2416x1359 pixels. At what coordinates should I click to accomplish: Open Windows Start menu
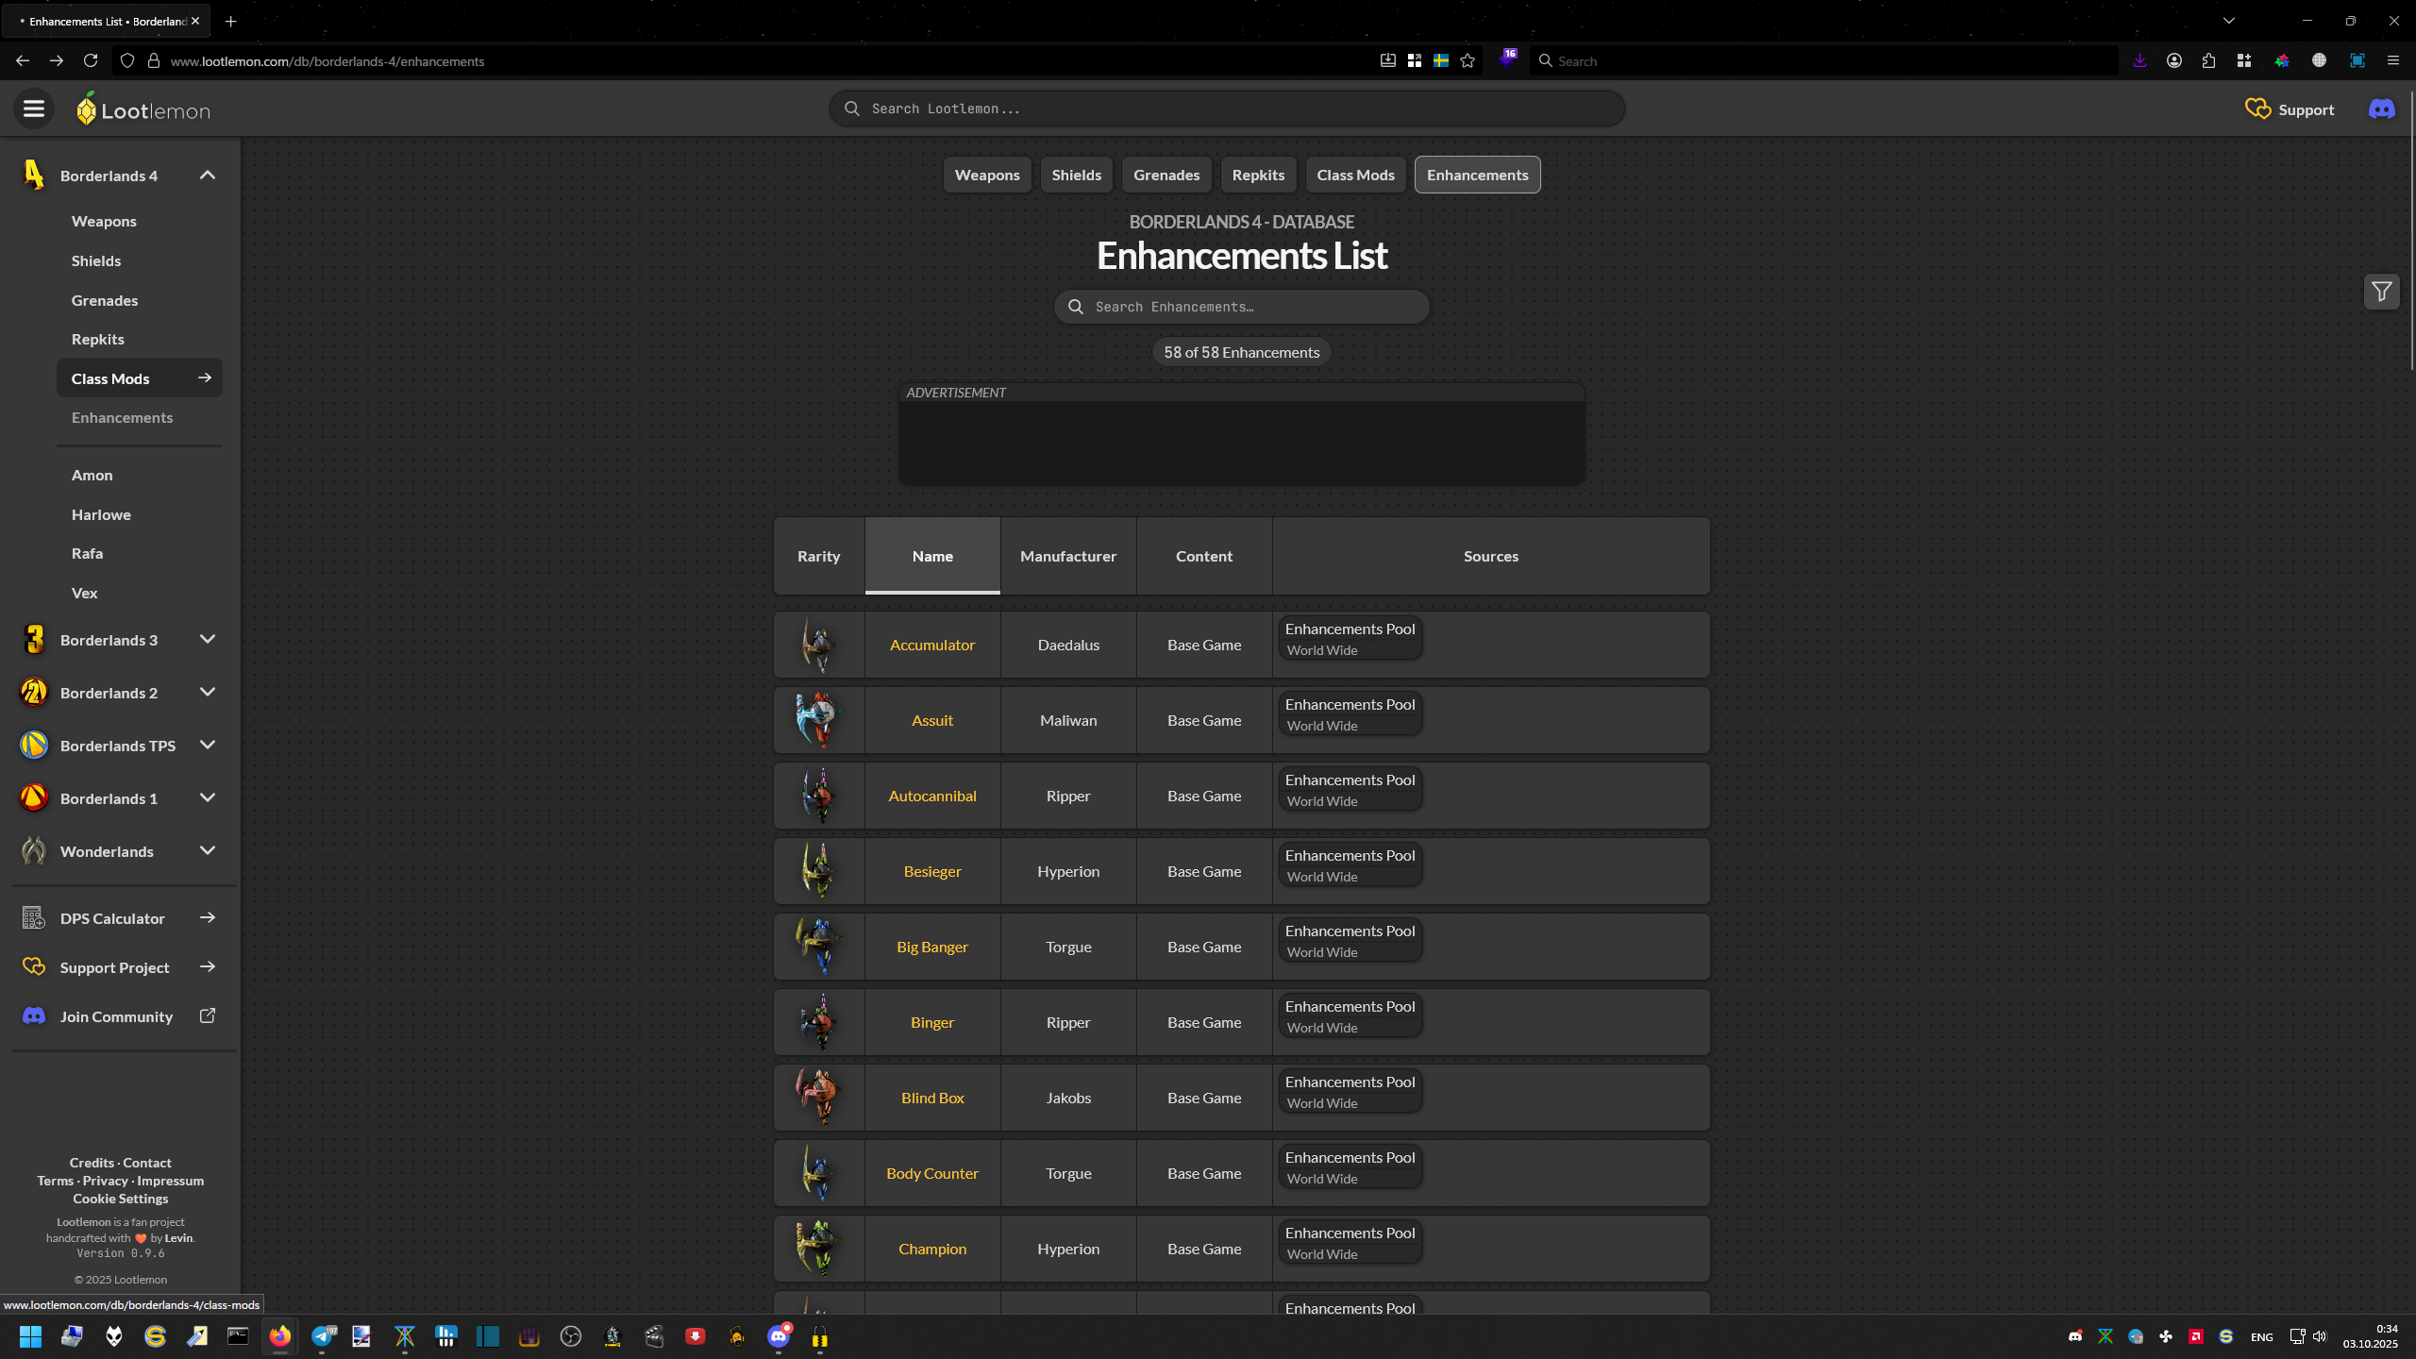(30, 1336)
